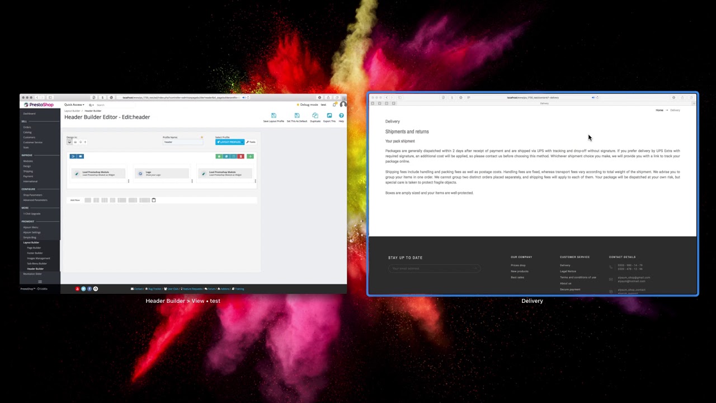Click Layout Builder breadcrumb link
716x403 pixels.
tap(72, 111)
